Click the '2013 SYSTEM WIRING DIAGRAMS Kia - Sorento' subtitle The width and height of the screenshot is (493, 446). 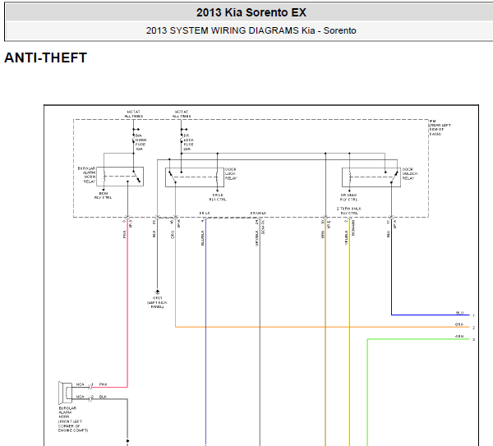click(251, 30)
